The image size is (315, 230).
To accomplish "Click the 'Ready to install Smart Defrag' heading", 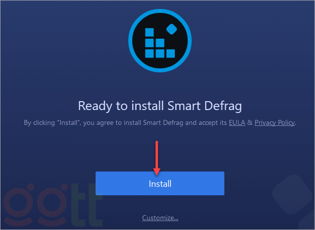I will tap(160, 106).
